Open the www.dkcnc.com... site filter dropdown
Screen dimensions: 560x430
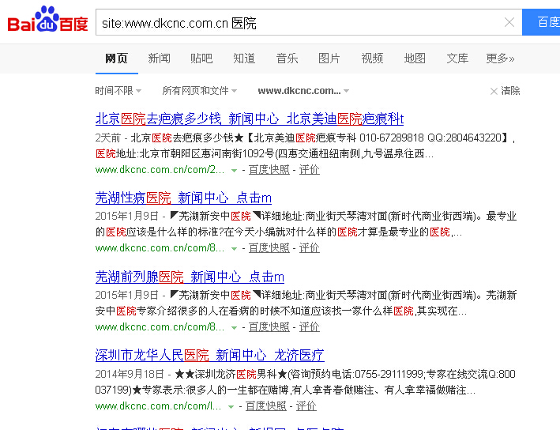(303, 91)
